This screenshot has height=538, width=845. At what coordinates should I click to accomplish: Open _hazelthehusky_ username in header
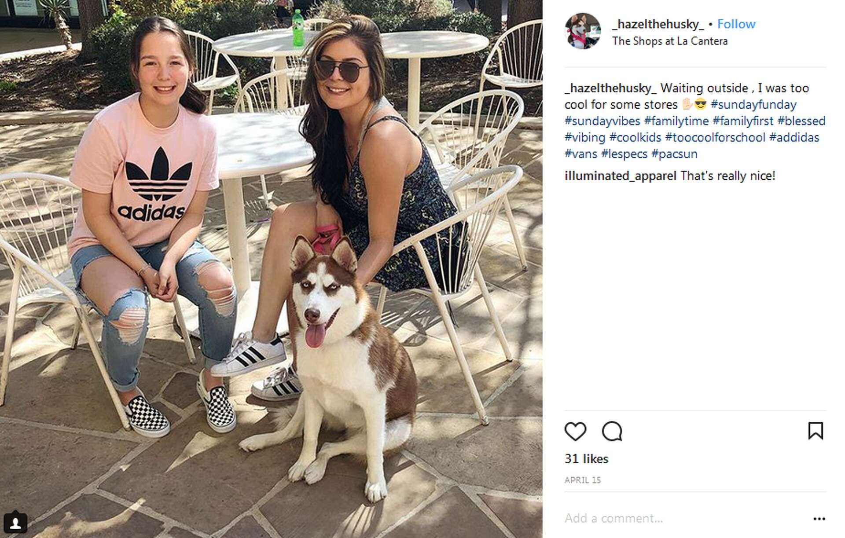coord(658,24)
